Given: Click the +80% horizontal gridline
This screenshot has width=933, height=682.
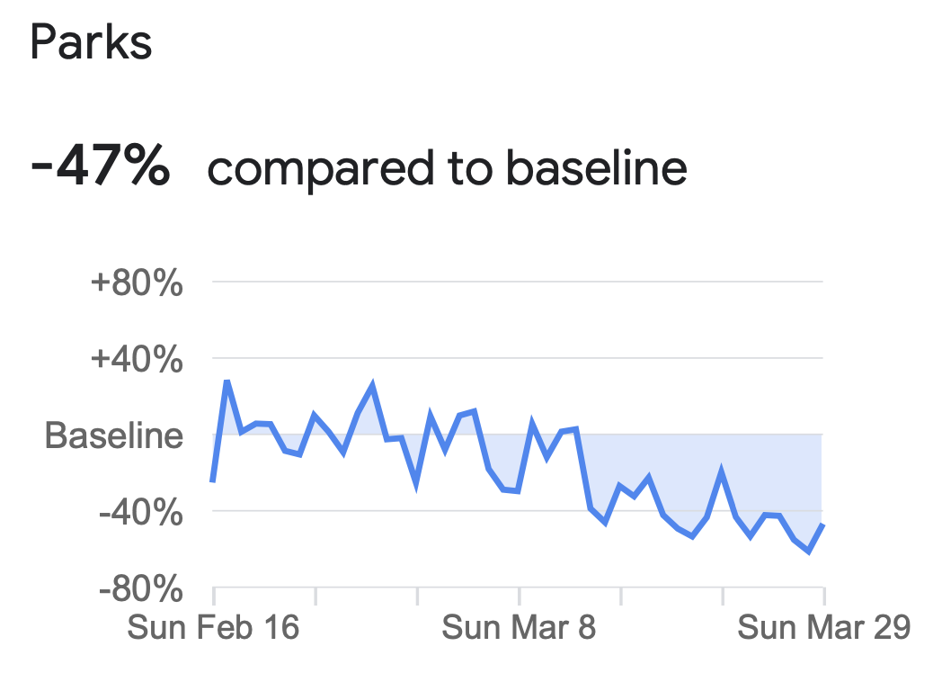Looking at the screenshot, I should 518,281.
